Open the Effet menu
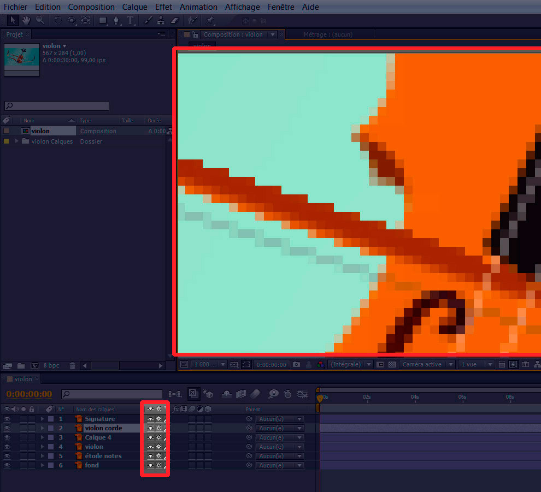Image resolution: width=541 pixels, height=492 pixels. (x=163, y=7)
